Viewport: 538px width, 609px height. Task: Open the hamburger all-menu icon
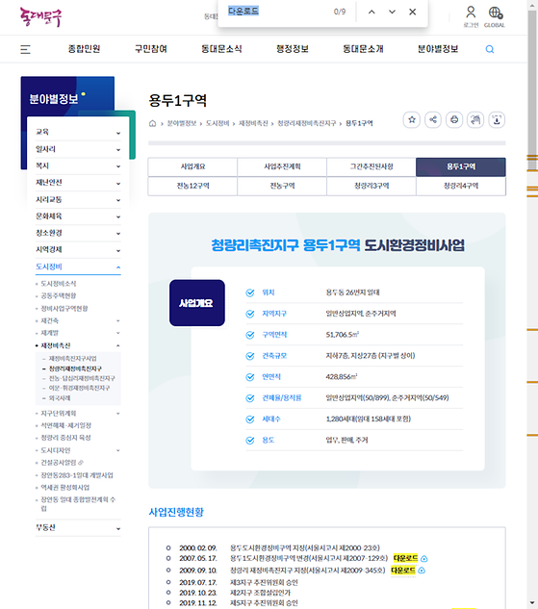(x=25, y=49)
